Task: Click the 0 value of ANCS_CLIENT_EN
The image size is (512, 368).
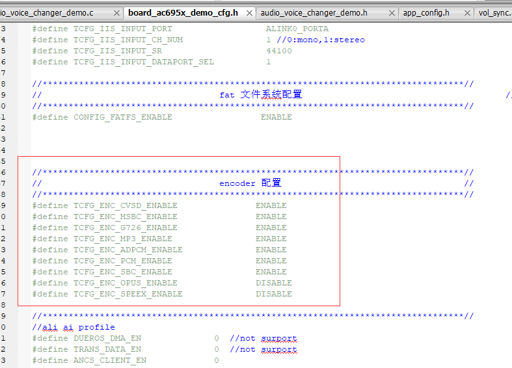Action: pos(217,360)
